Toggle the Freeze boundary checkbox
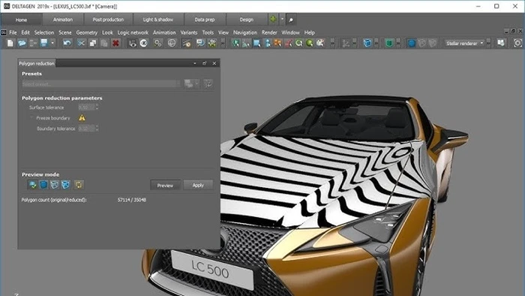 click(31, 118)
